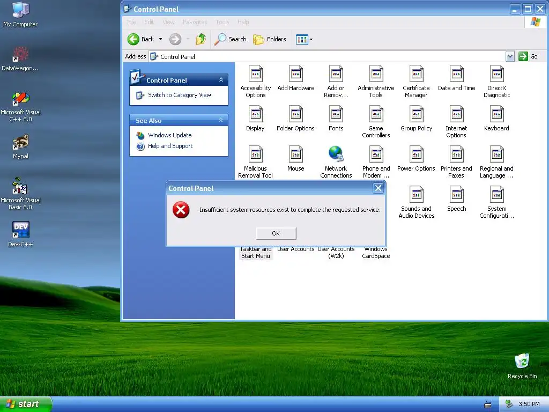Collapse the See Also pane

(x=220, y=120)
